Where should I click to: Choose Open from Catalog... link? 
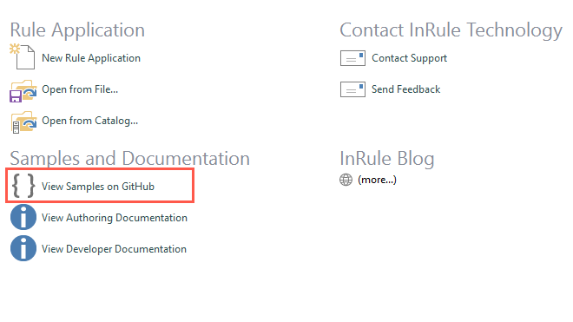click(90, 121)
